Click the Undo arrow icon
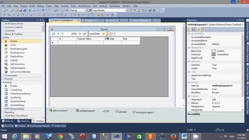This screenshot has height=140, width=249. pyautogui.click(x=43, y=10)
